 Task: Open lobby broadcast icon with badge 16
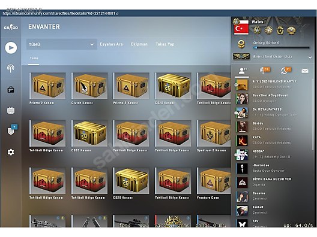pos(264,71)
